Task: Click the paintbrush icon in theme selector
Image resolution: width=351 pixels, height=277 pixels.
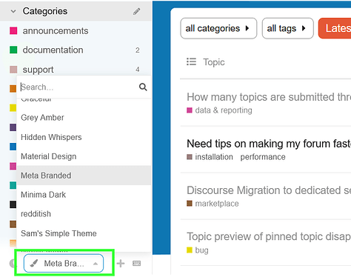Action: coord(34,264)
